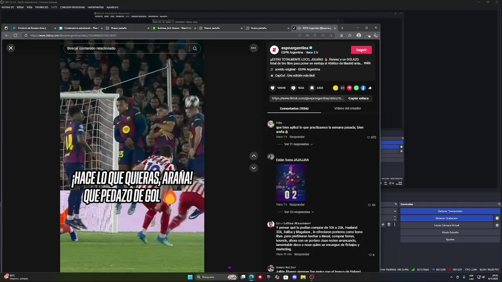Open the Windows Start button
The width and height of the screenshot is (502, 282).
click(x=190, y=277)
